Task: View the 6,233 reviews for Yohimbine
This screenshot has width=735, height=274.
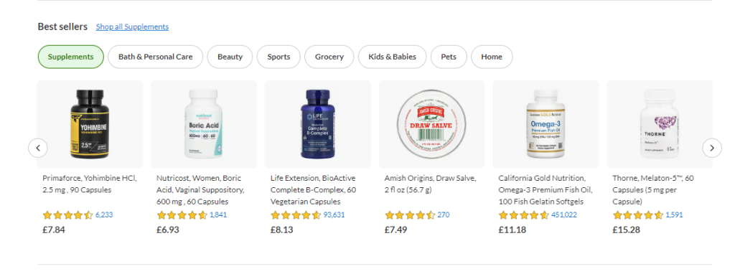Action: 104,215
